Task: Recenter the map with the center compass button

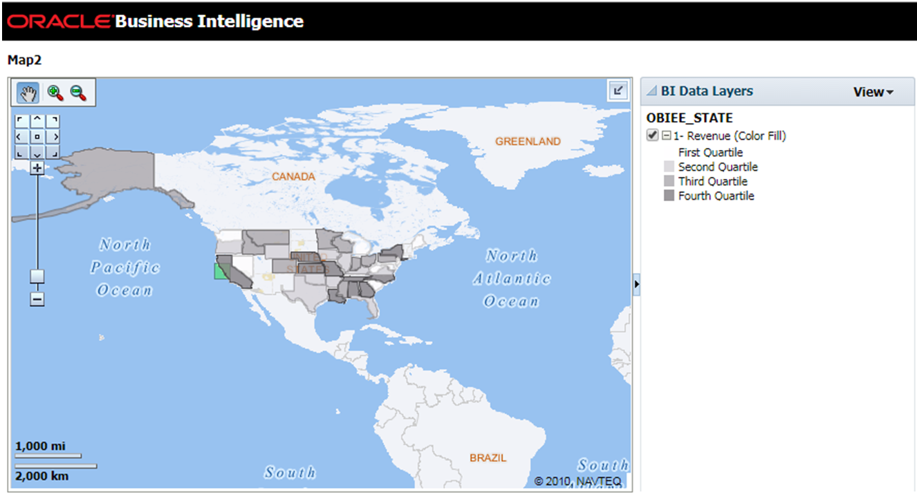Action: click(x=36, y=136)
